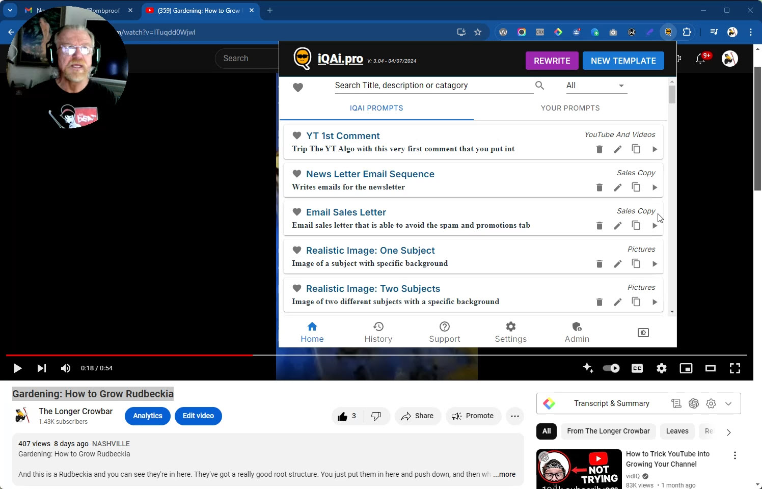Copy the Email Sales Letter prompt
The image size is (762, 489).
[636, 225]
